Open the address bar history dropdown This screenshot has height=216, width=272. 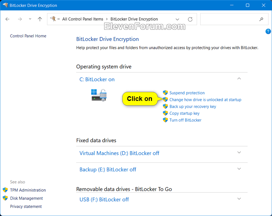pos(177,19)
